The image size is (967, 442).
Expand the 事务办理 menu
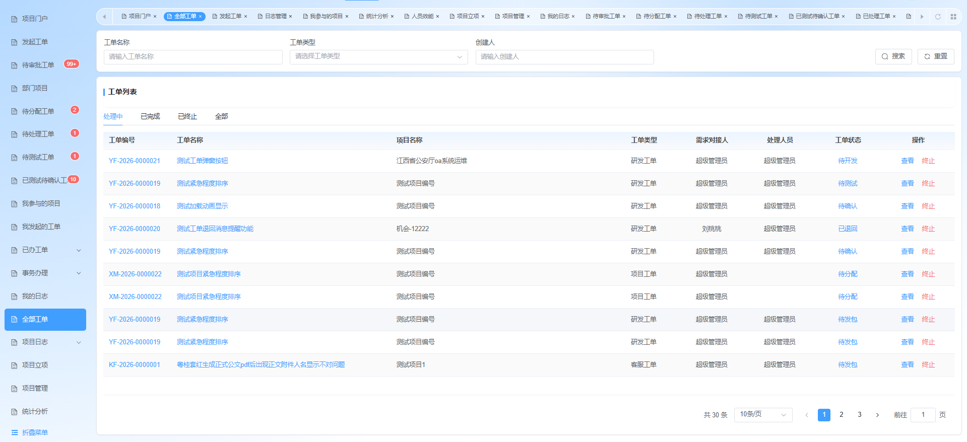click(79, 273)
